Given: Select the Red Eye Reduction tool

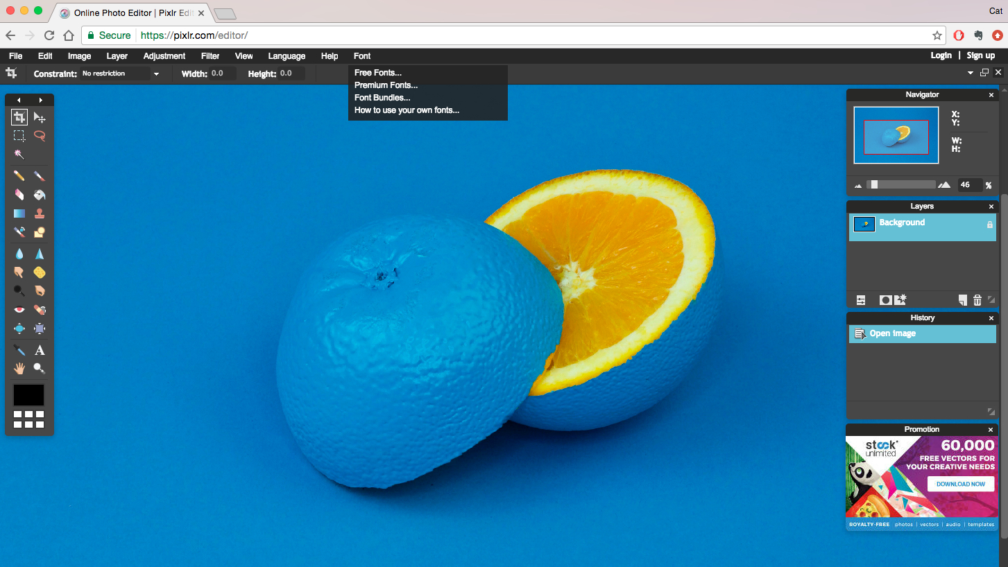Looking at the screenshot, I should [x=19, y=309].
